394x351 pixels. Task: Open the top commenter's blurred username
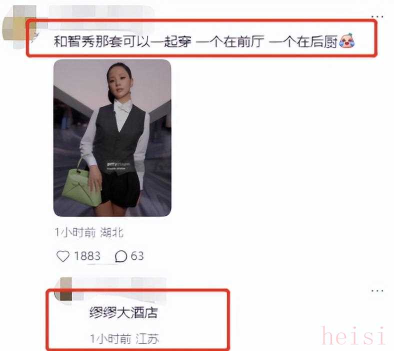click(100, 12)
